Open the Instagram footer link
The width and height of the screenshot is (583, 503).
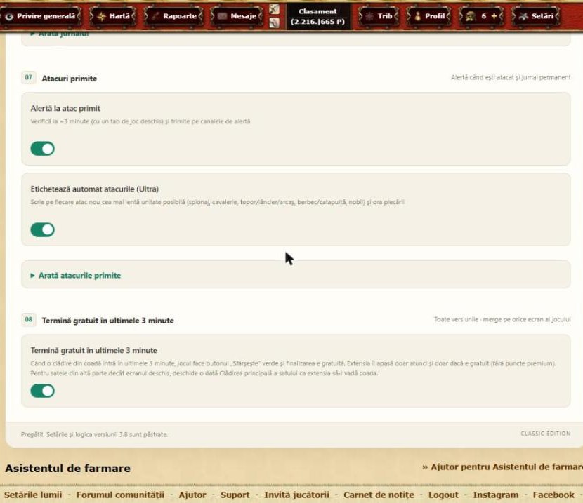496,495
